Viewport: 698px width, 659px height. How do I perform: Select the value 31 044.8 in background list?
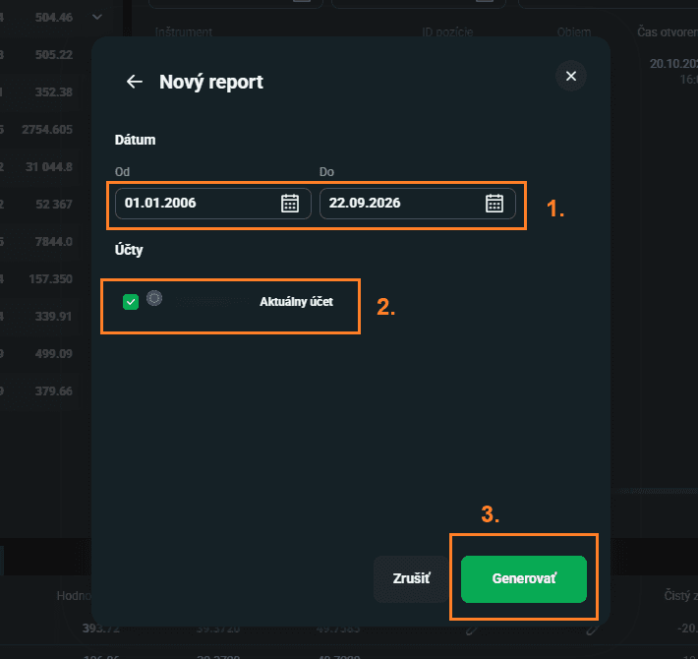point(49,167)
